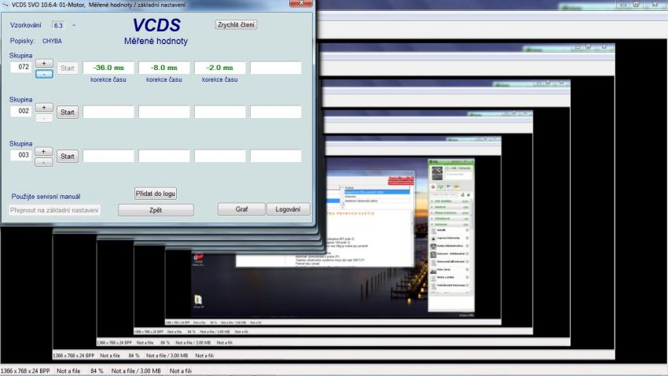Click the Přidat do logu button
The image size is (668, 376).
click(156, 193)
